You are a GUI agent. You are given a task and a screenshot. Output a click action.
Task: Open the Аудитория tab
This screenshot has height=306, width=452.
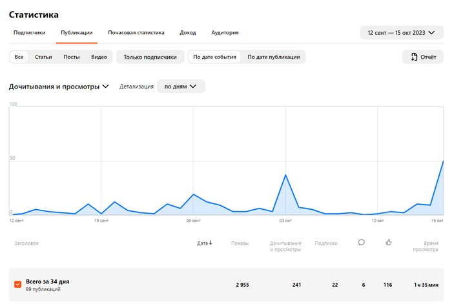click(225, 32)
